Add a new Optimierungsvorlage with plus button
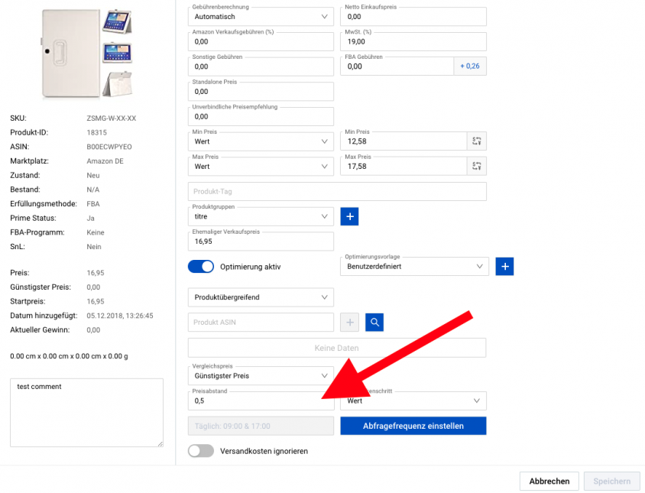The width and height of the screenshot is (645, 493). click(504, 266)
